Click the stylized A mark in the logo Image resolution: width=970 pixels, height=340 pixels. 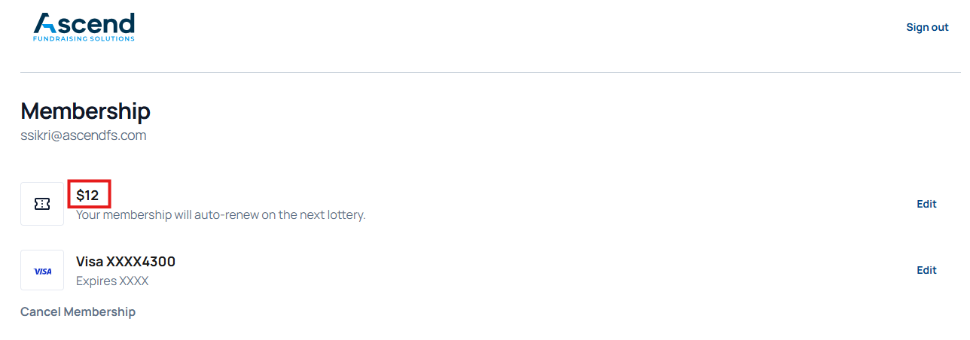(x=44, y=23)
